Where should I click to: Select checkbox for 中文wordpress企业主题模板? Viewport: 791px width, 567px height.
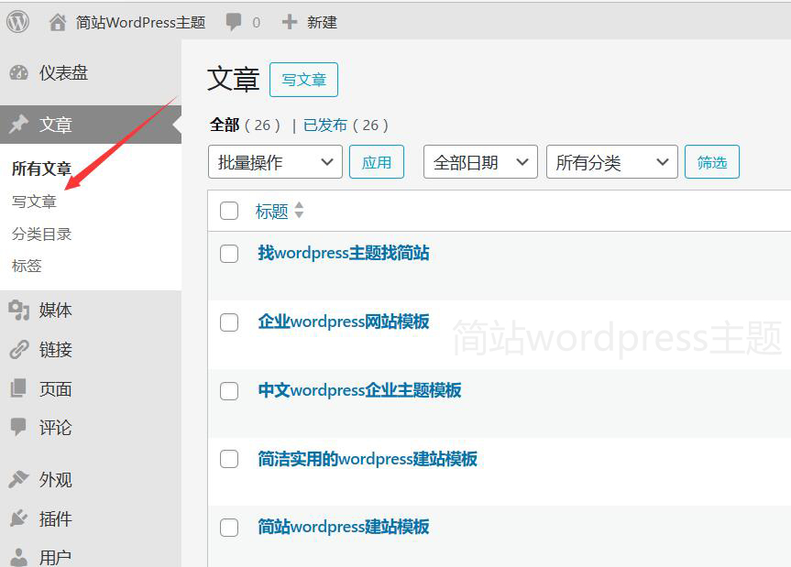tap(229, 391)
